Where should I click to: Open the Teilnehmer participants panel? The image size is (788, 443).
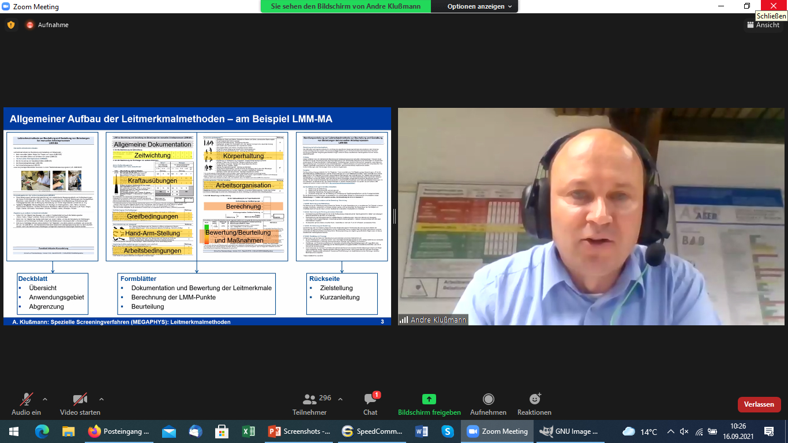point(310,400)
